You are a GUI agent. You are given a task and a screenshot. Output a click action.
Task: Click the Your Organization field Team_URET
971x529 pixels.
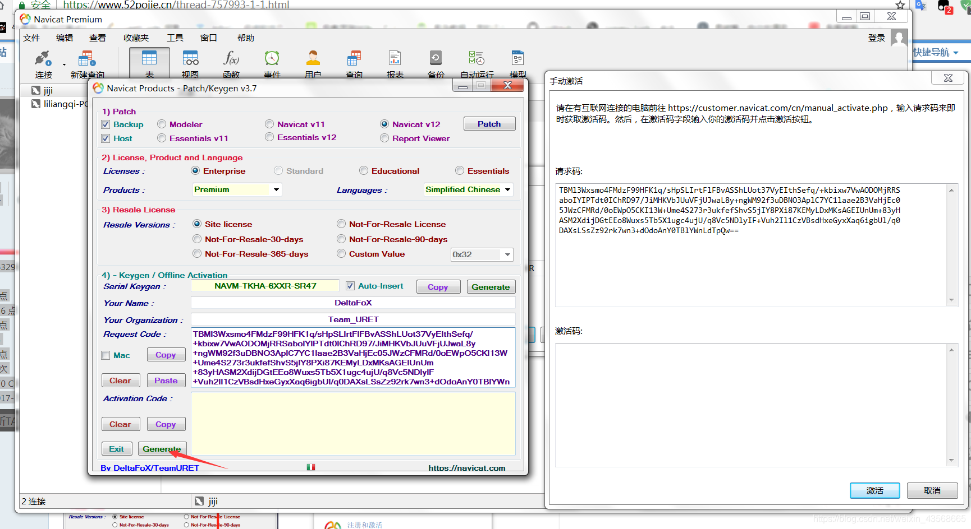coord(354,319)
